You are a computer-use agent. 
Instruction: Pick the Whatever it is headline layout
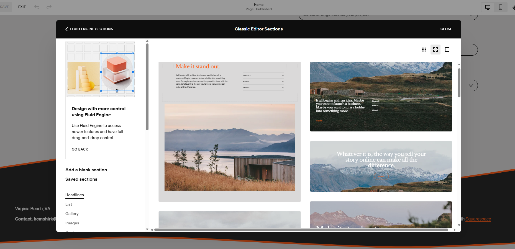point(381,166)
